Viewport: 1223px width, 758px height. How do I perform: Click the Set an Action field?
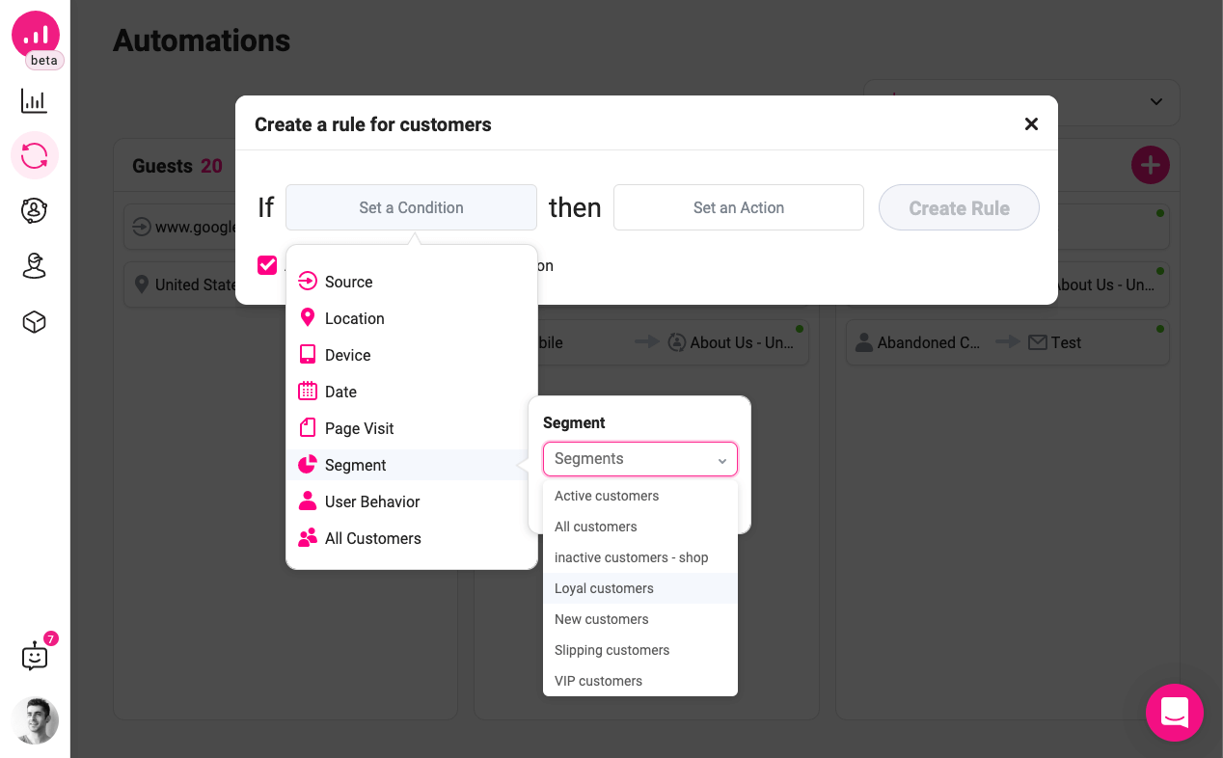(x=739, y=207)
